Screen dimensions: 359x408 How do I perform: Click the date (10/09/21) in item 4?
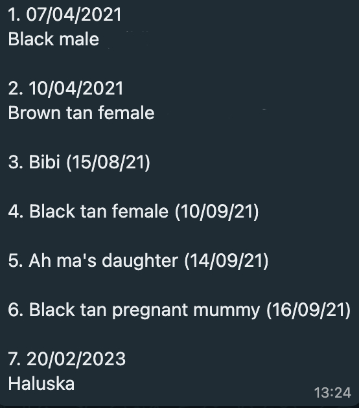click(217, 212)
